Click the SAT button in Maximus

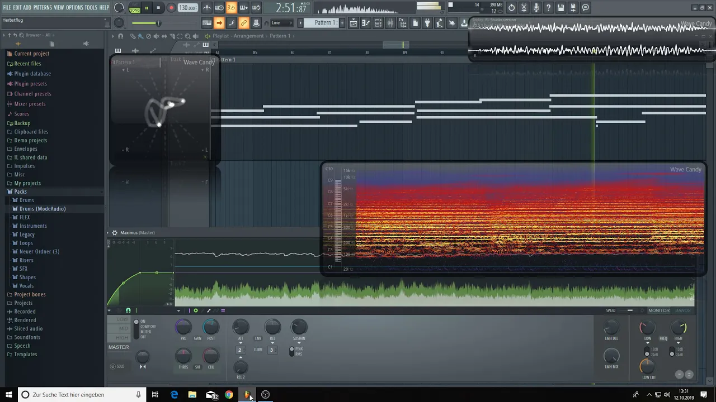(197, 367)
